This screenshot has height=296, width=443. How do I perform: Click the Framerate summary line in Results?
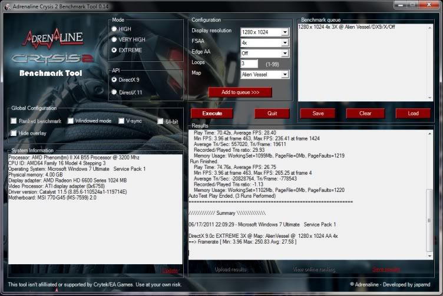click(243, 242)
